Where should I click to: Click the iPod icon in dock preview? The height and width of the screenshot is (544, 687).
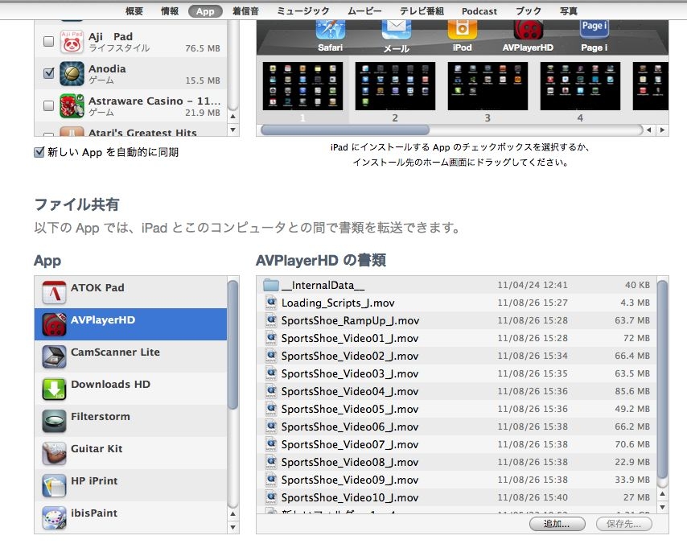coord(462,30)
